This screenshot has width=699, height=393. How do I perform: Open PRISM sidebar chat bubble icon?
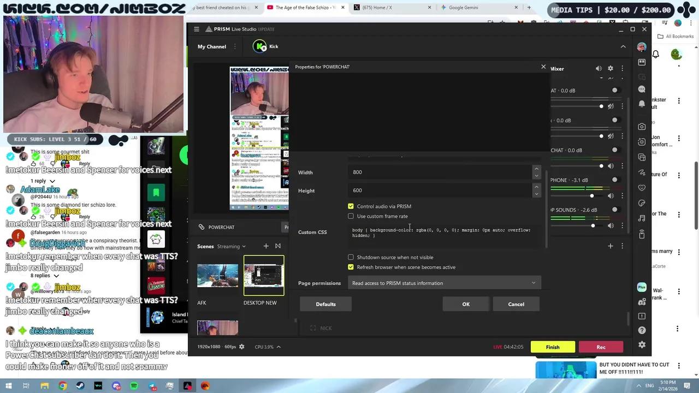click(642, 89)
